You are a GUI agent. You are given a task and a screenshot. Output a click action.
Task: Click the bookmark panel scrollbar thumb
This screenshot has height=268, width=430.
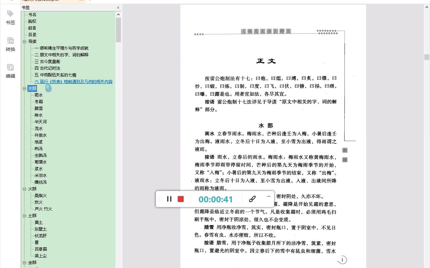tap(118, 30)
